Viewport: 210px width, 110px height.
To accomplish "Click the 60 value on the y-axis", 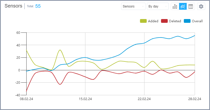I will [18, 32].
